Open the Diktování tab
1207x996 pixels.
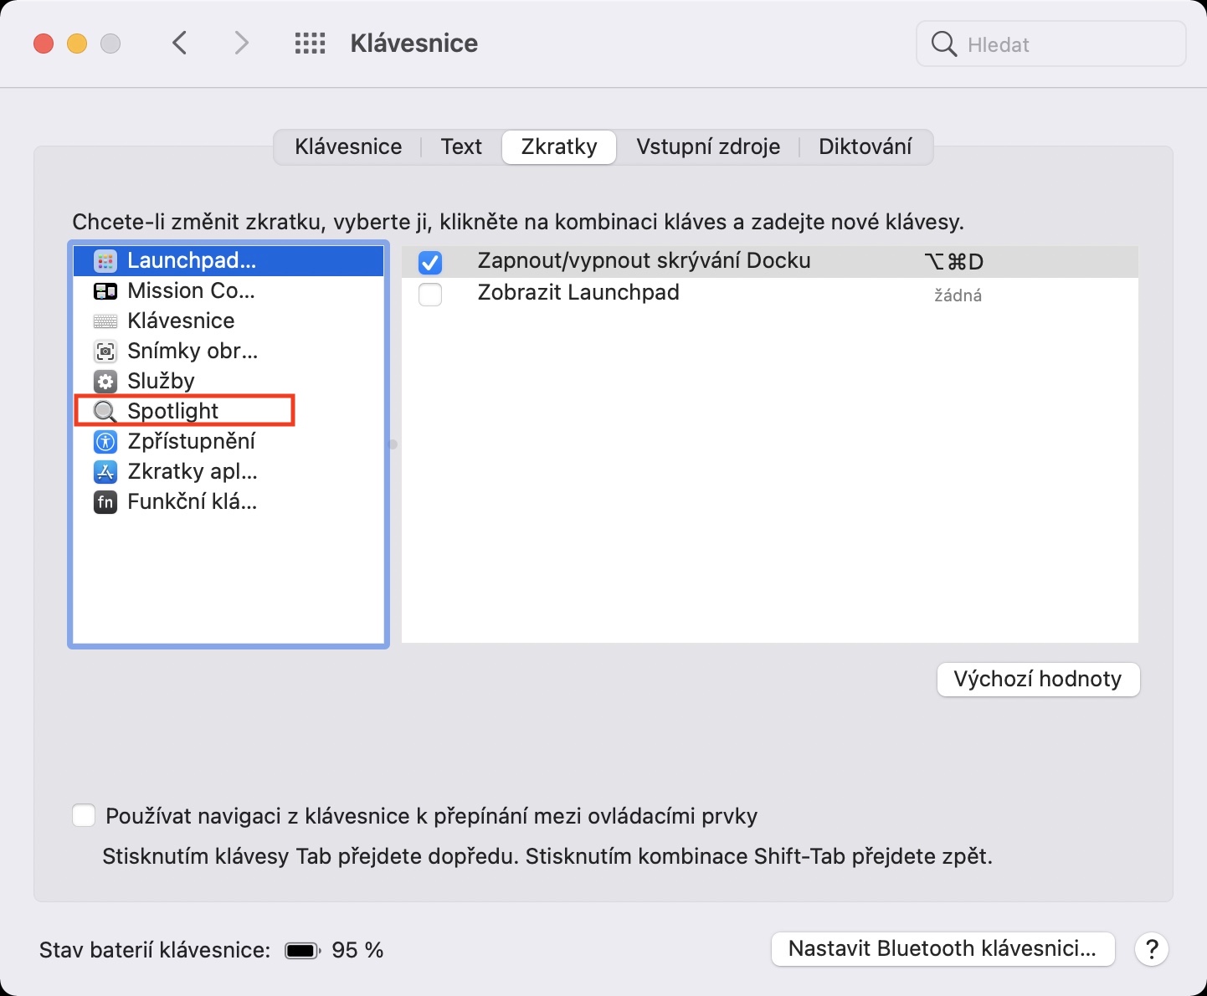(x=865, y=147)
